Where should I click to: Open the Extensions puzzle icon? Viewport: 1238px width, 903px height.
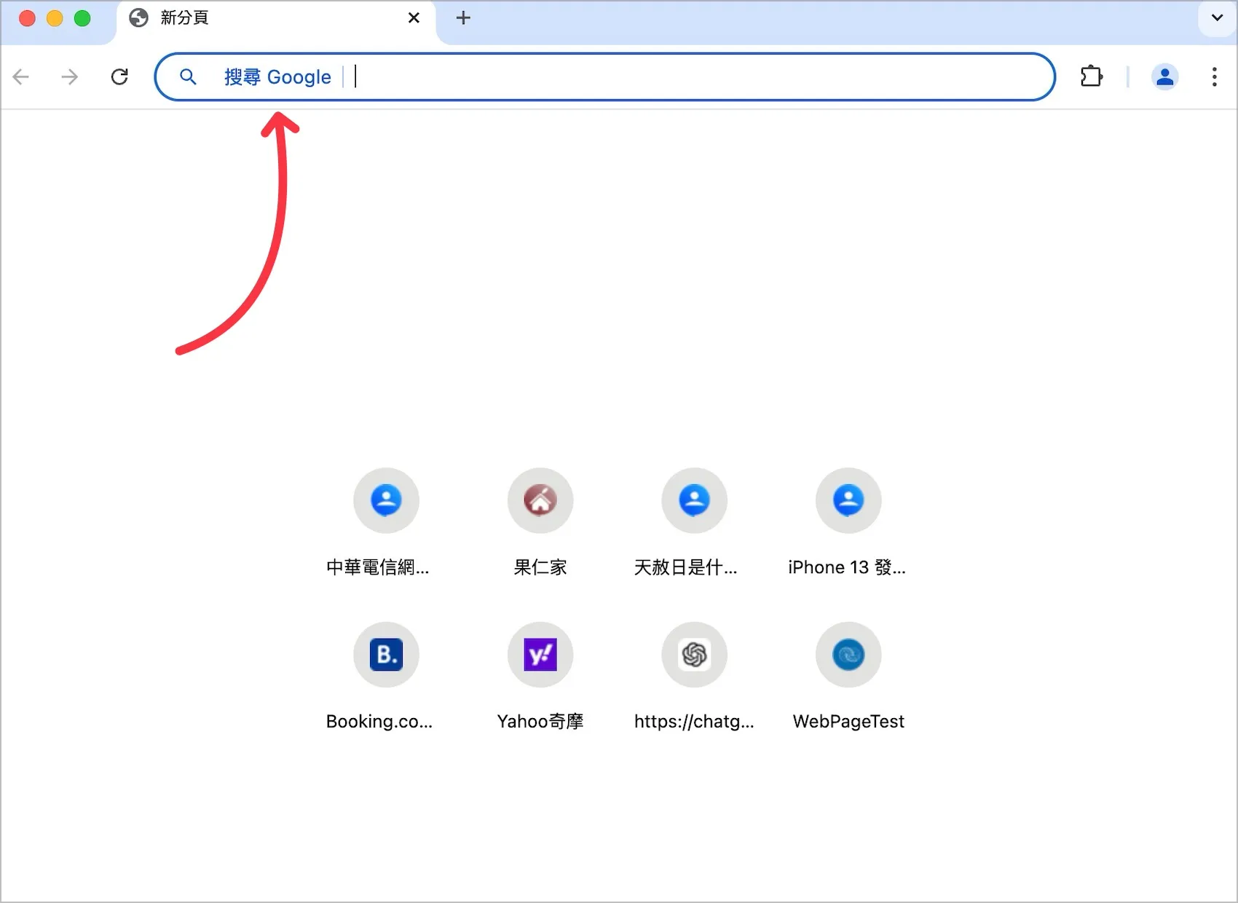pyautogui.click(x=1091, y=76)
